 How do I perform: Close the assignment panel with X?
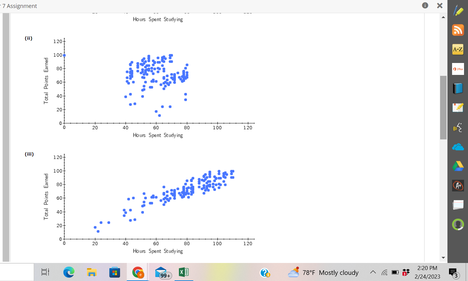click(x=440, y=6)
